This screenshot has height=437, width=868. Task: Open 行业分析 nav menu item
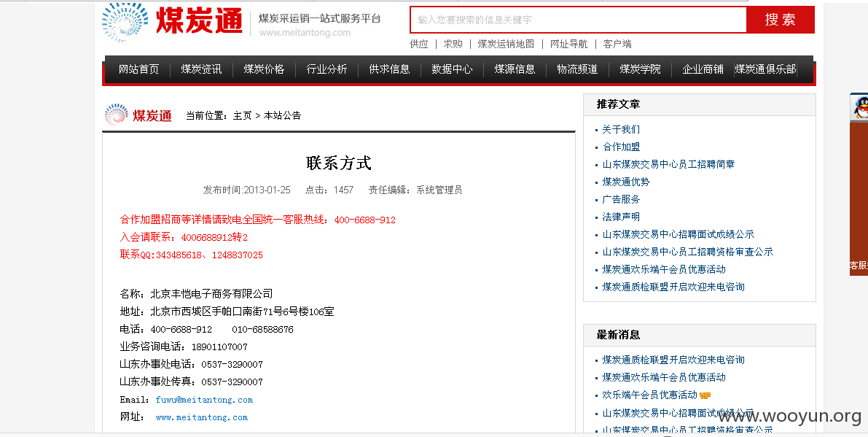(x=327, y=69)
